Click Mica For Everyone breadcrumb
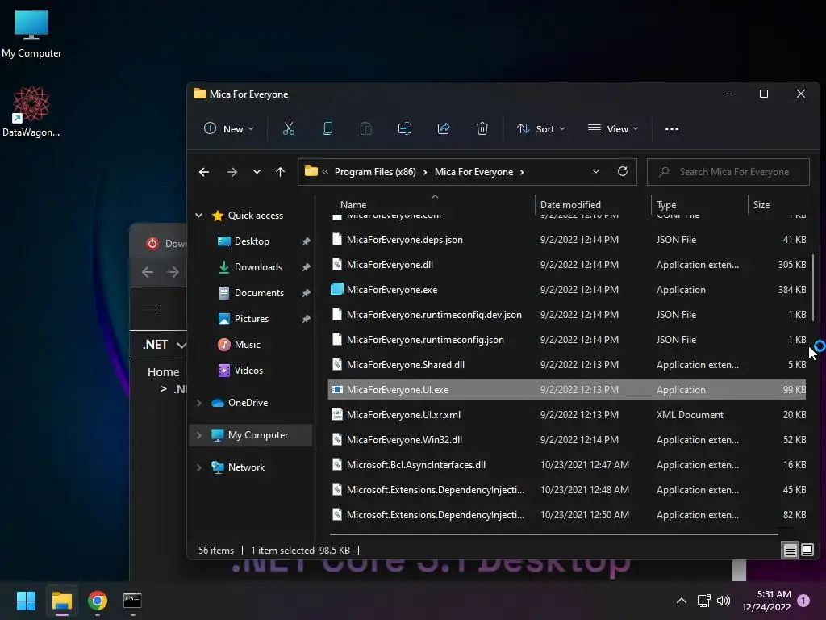The image size is (826, 620). [x=473, y=172]
